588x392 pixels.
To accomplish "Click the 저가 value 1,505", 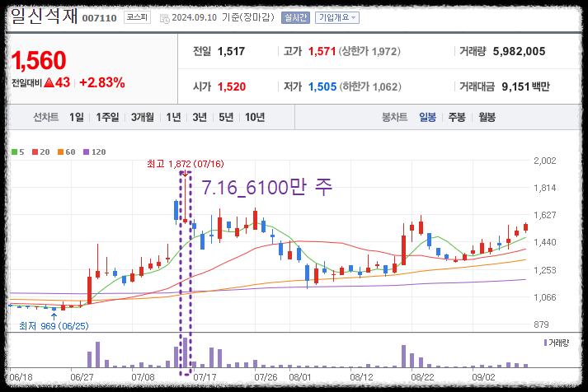I will (322, 86).
